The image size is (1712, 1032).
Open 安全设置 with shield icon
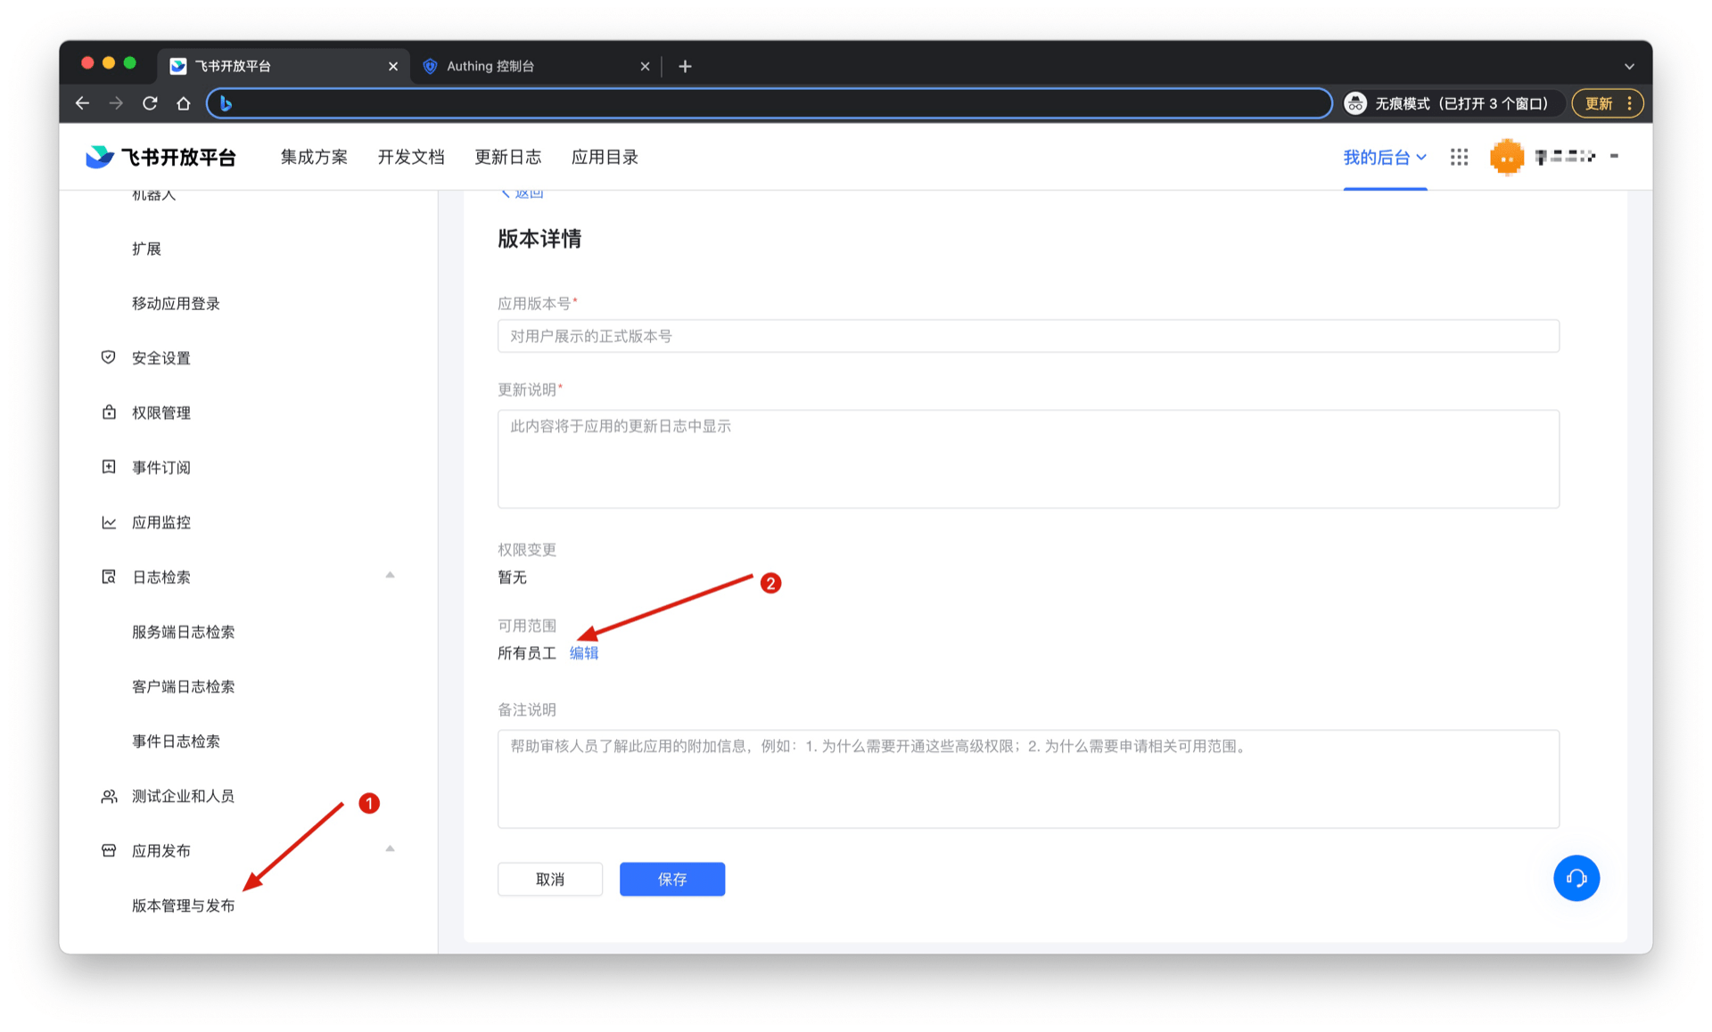coord(160,357)
